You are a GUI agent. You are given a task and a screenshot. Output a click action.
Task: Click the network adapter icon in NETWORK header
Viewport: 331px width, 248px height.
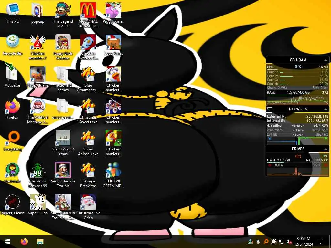point(270,109)
